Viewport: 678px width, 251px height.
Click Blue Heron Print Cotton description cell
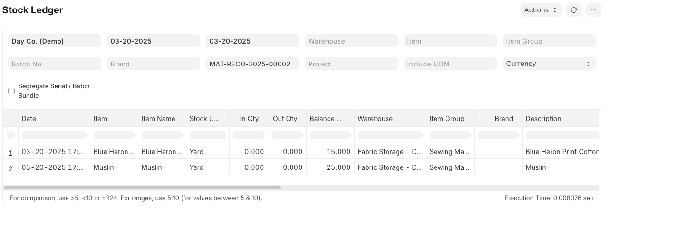[561, 152]
